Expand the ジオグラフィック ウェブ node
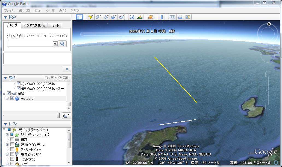 tap(7, 134)
